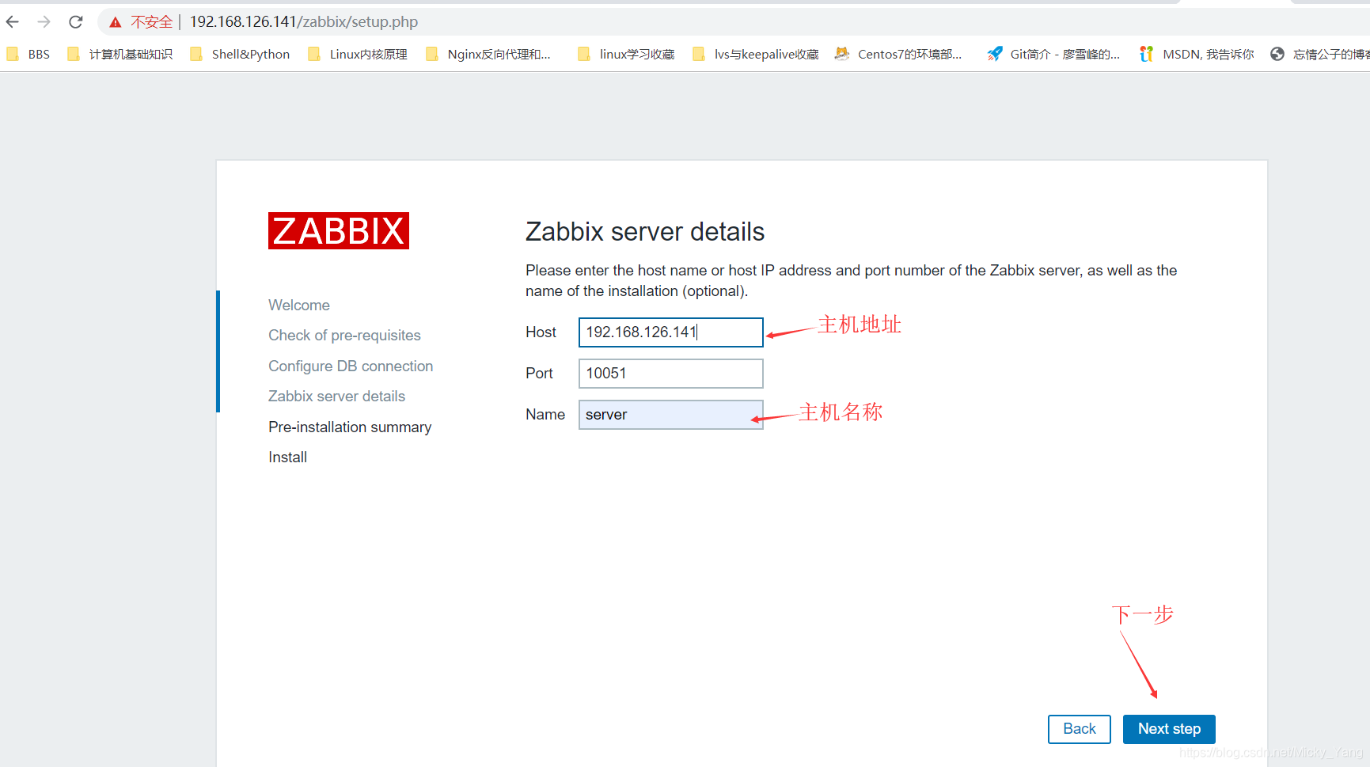
Task: Open the 计算机基础知识 bookmark folder
Action: [x=120, y=54]
